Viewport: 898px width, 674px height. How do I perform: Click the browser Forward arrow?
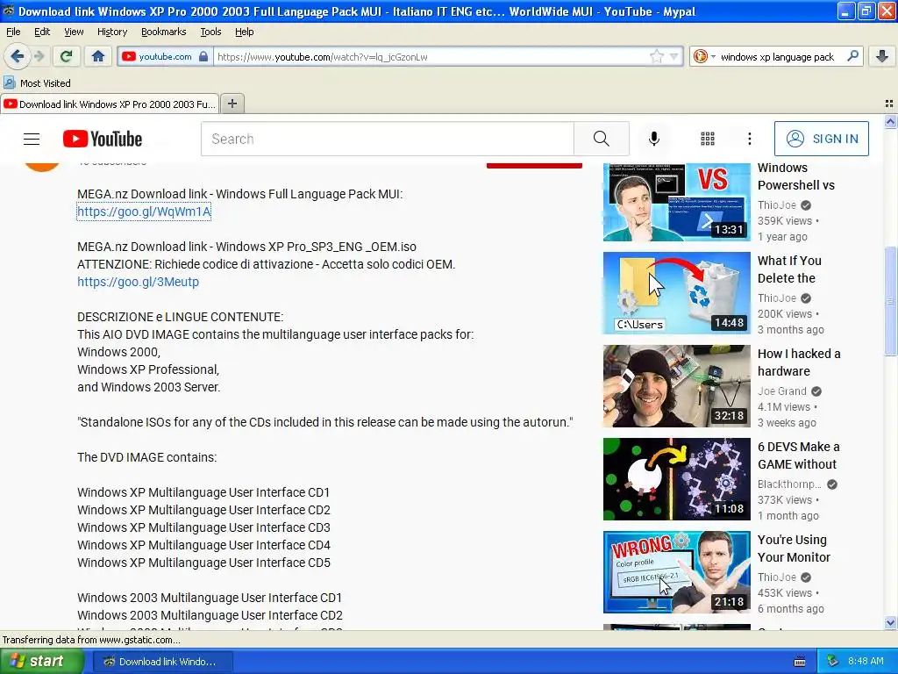tap(39, 56)
